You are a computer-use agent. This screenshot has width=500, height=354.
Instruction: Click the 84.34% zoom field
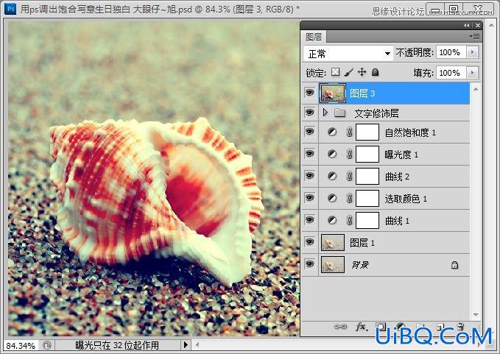point(21,345)
